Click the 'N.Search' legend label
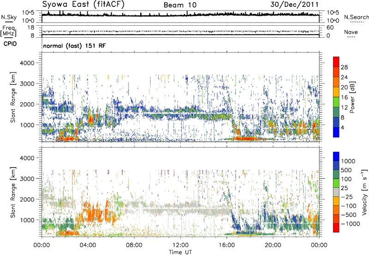 (x=357, y=17)
